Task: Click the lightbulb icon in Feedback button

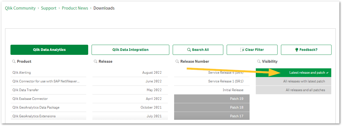Action: pyautogui.click(x=297, y=50)
